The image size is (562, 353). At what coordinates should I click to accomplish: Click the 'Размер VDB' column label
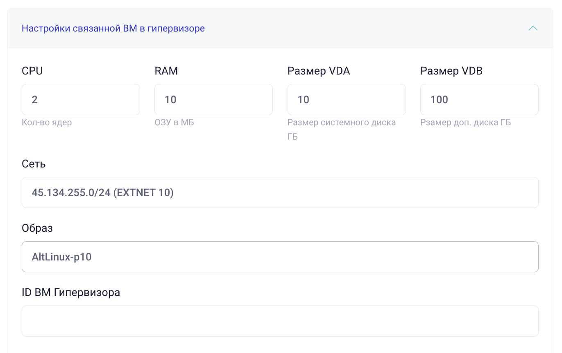tap(451, 70)
